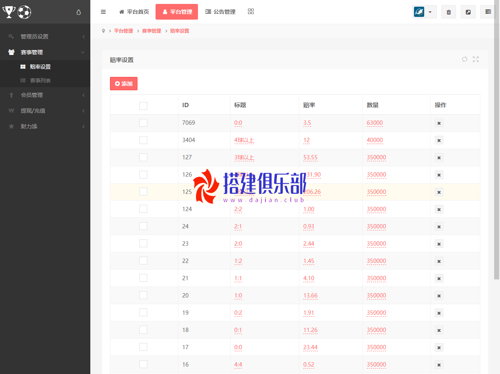This screenshot has height=374, width=500.
Task: Edit quantity 40000 in row 3404
Action: (x=375, y=140)
